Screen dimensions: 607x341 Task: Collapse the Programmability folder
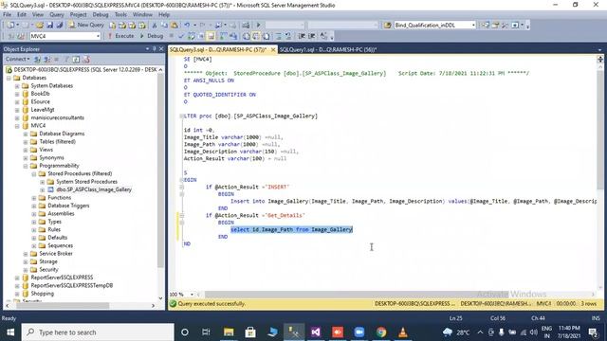coord(26,166)
